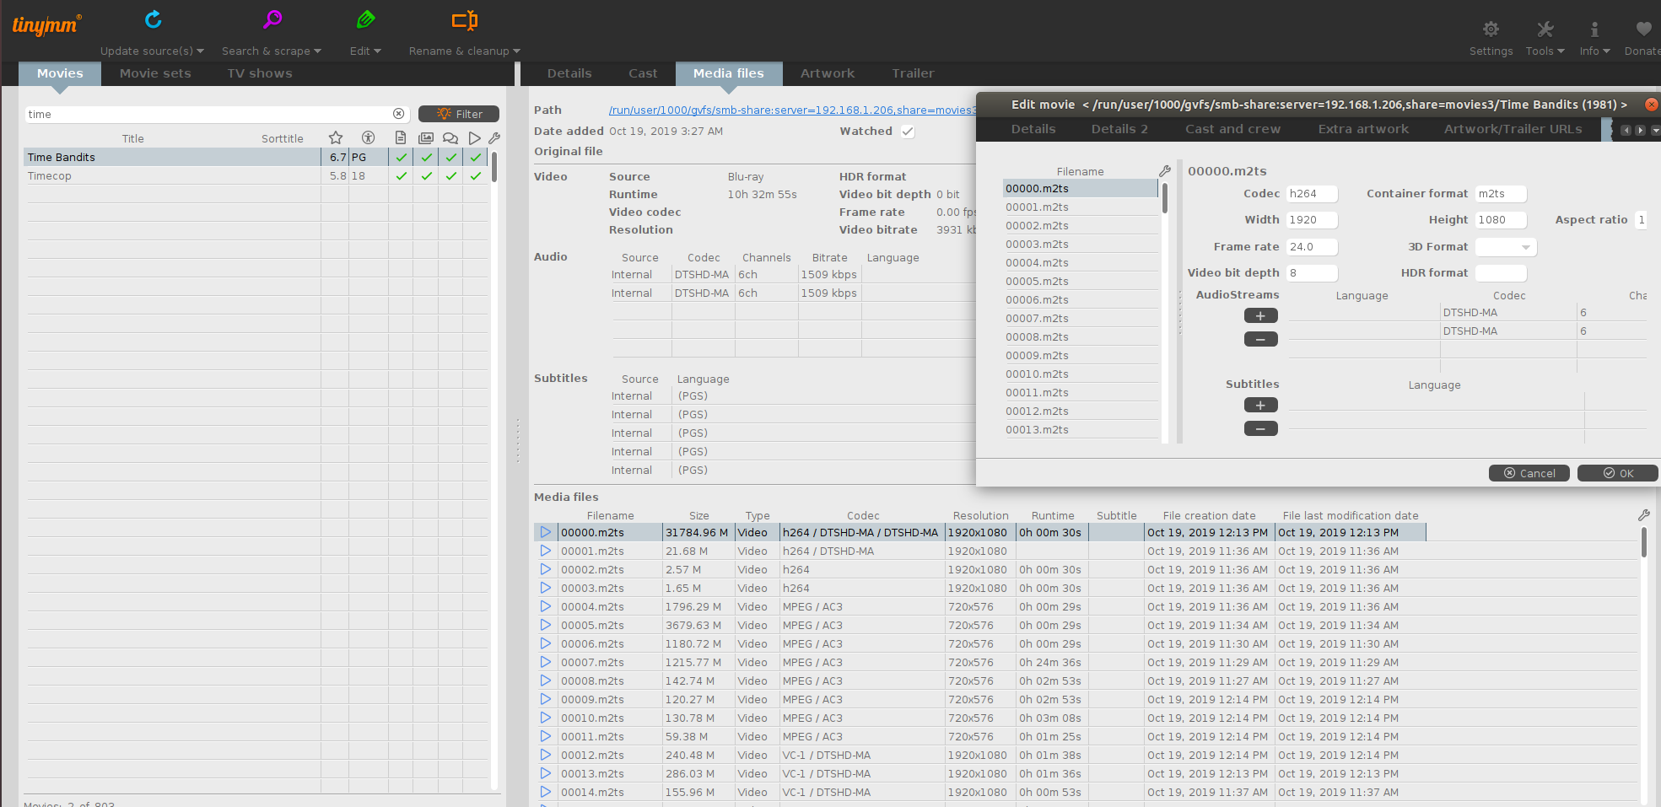
Task: Select 00005.m2ts in dialog filename list
Action: click(x=1080, y=282)
